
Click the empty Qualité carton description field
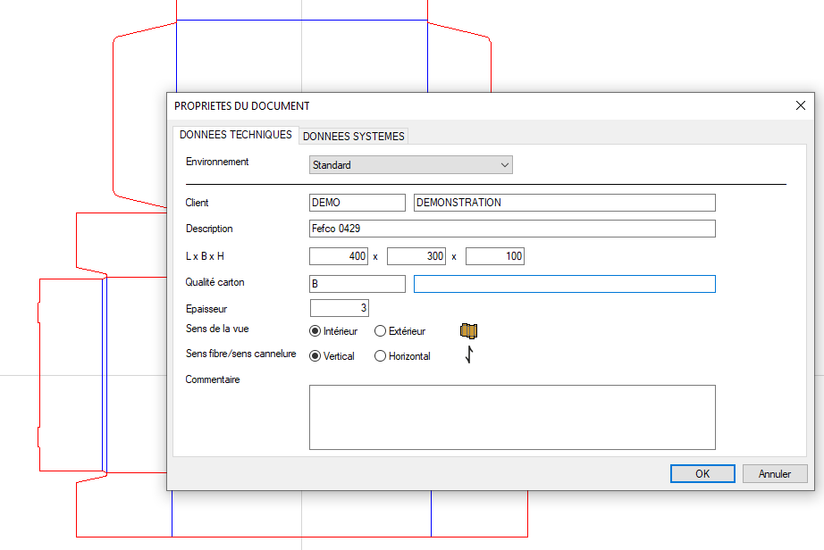pyautogui.click(x=565, y=284)
